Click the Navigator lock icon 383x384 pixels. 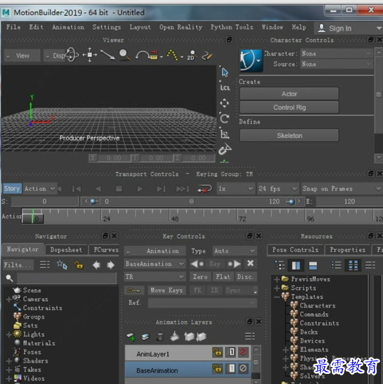(78, 265)
